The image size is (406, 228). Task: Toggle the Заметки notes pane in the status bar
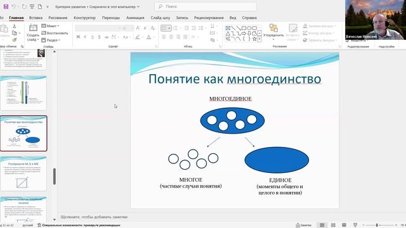pyautogui.click(x=303, y=225)
